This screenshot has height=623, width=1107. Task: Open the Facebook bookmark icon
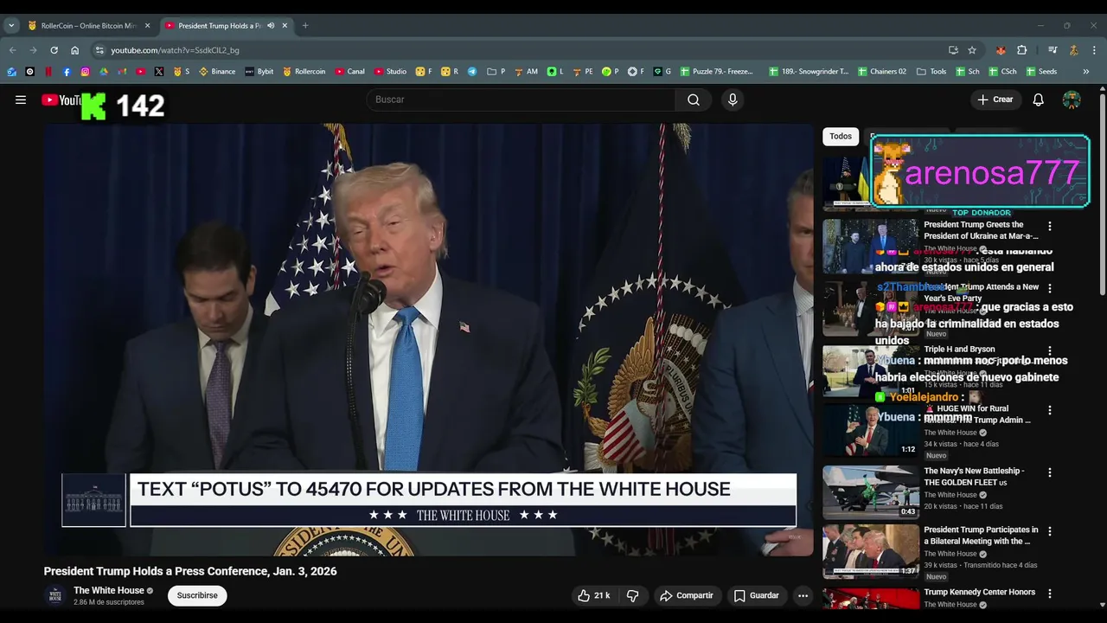tap(67, 72)
